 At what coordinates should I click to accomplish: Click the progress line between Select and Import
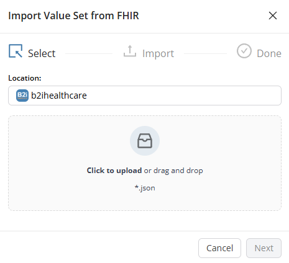coord(89,53)
